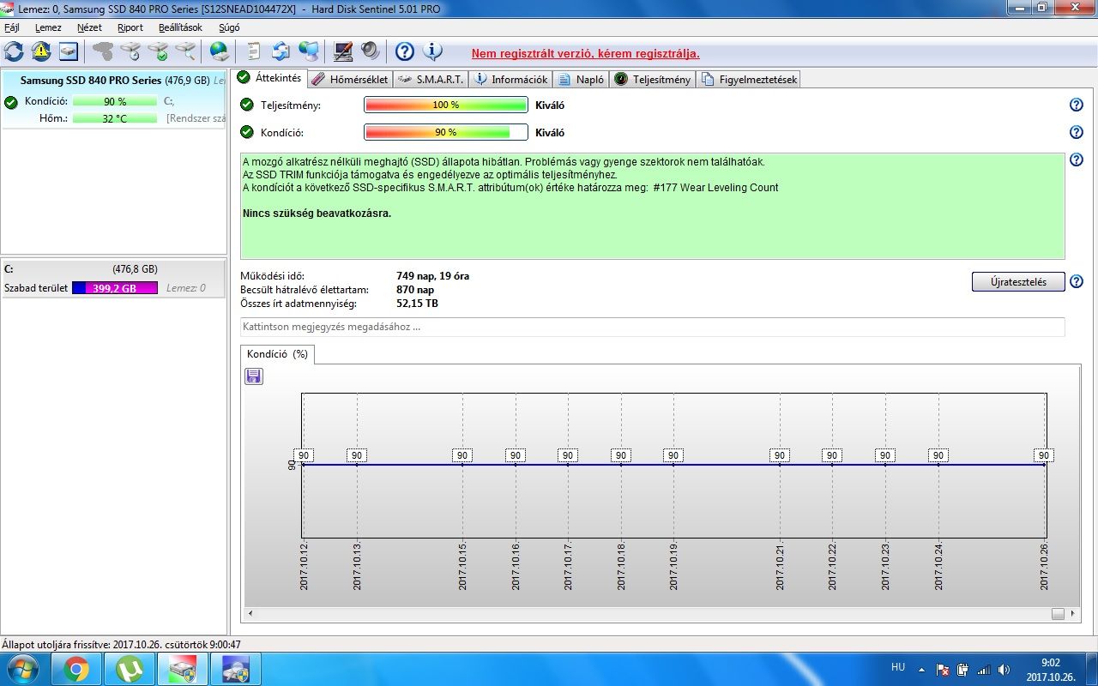Click the blue arrows send report icon
The height and width of the screenshot is (686, 1098).
281,51
